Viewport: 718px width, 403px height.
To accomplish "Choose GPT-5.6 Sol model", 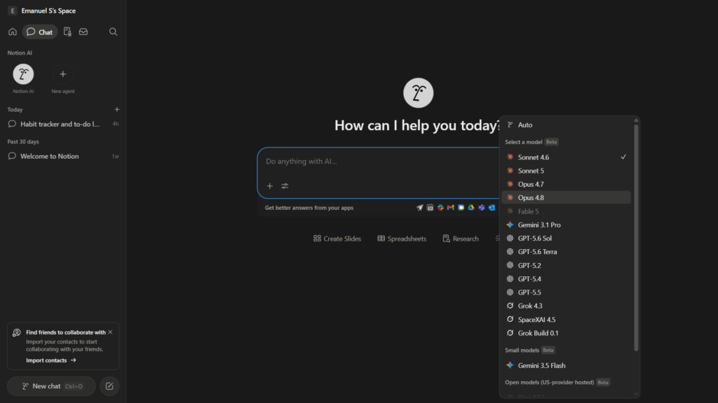I will (566, 238).
